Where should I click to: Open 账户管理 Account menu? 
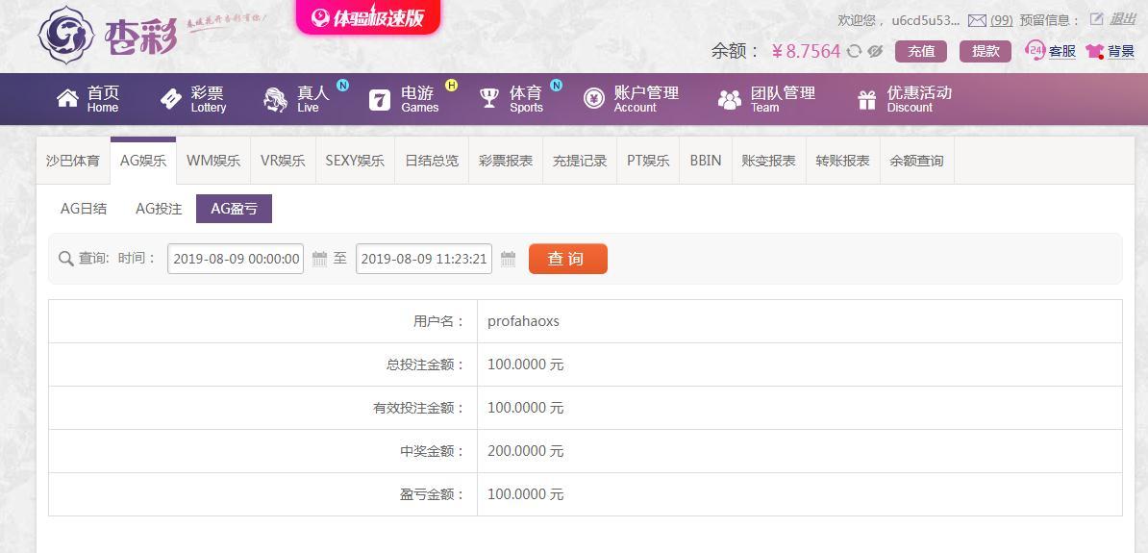646,99
